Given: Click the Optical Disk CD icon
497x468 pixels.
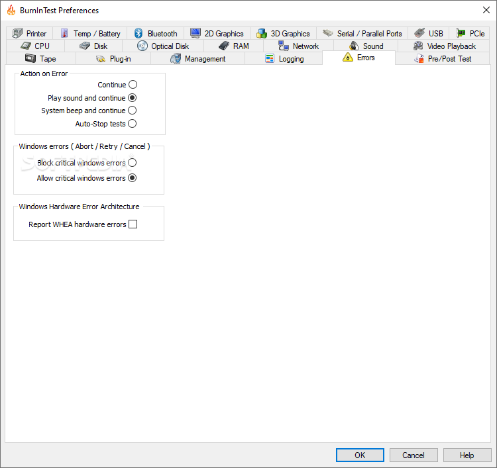Looking at the screenshot, I should pyautogui.click(x=142, y=46).
